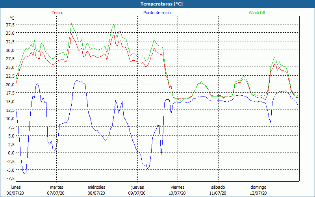Click the 30,0 y-axis value
This screenshot has height=197, width=315.
point(10,50)
